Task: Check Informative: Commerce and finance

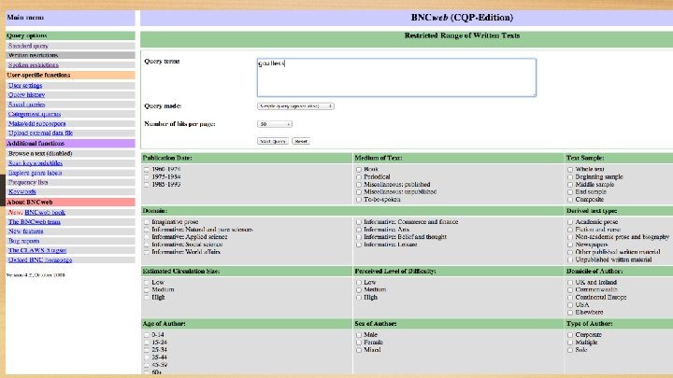Action: [359, 222]
